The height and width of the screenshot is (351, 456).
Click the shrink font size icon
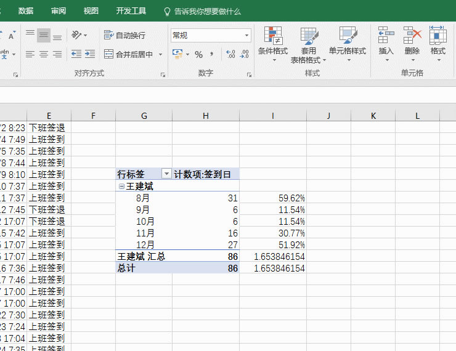(x=12, y=35)
